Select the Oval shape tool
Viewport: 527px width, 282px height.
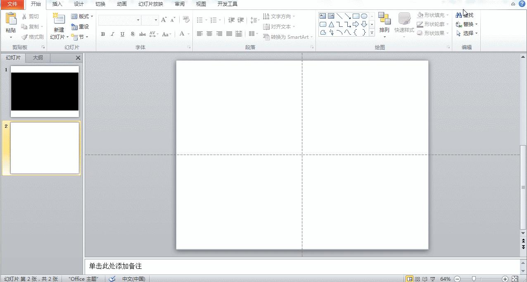coord(363,16)
